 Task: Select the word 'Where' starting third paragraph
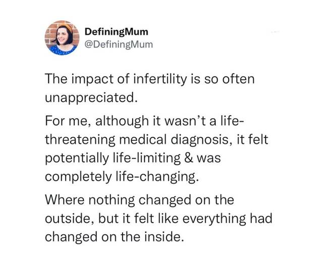65,199
